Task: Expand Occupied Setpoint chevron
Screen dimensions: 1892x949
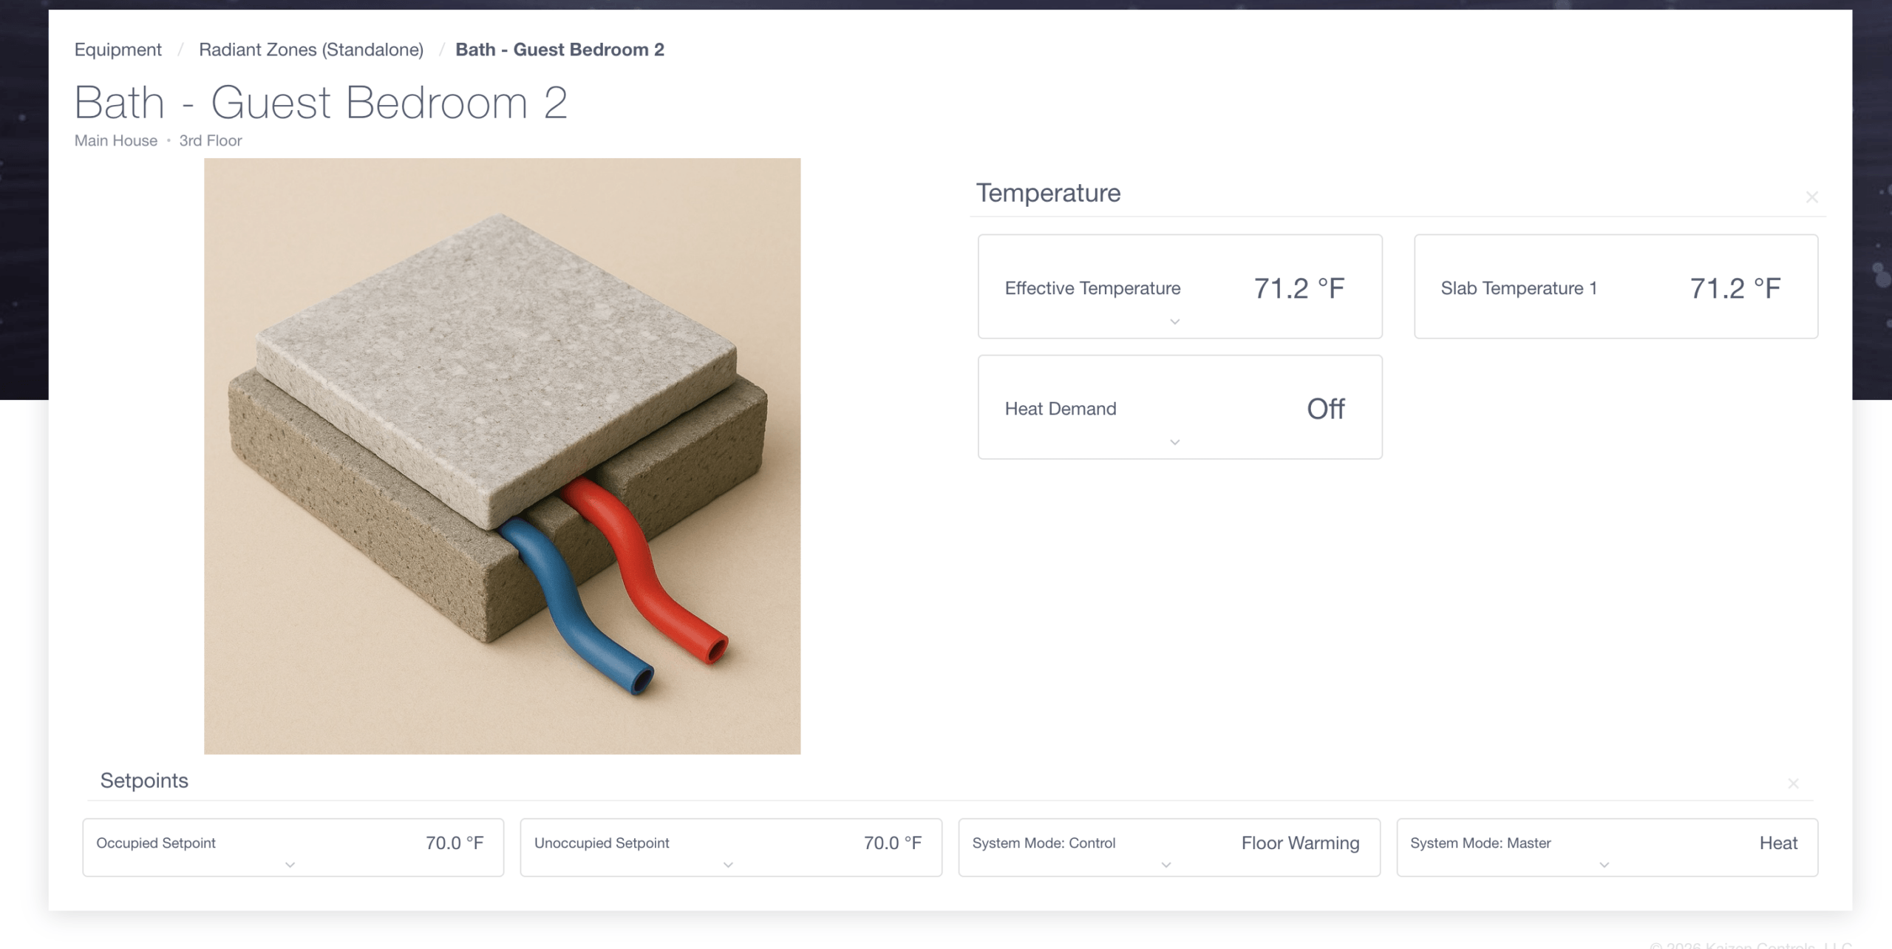Action: coord(290,865)
